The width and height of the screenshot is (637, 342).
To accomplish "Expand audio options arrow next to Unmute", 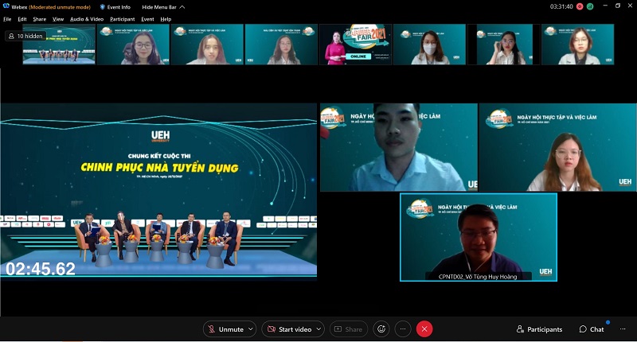I will pos(251,329).
